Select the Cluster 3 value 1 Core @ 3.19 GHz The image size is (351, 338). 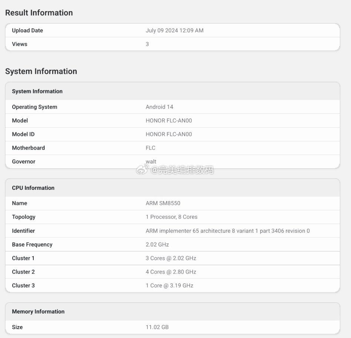point(169,285)
